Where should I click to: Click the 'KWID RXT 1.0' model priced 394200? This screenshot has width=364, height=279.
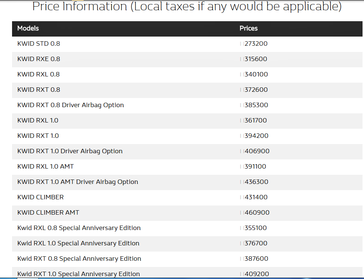[x=38, y=136]
